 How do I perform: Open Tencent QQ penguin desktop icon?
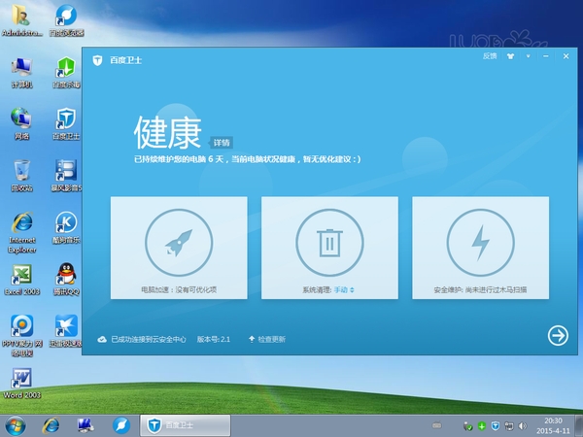coord(66,275)
